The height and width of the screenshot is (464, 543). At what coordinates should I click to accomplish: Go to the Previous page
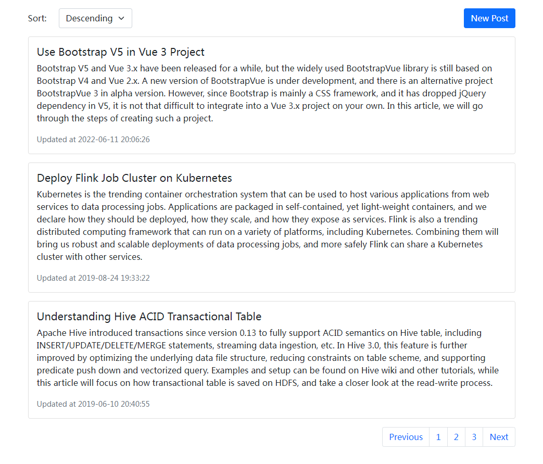tap(406, 437)
